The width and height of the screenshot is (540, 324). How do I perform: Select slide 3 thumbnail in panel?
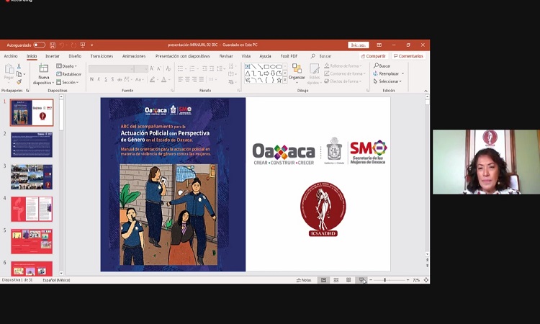tap(32, 176)
